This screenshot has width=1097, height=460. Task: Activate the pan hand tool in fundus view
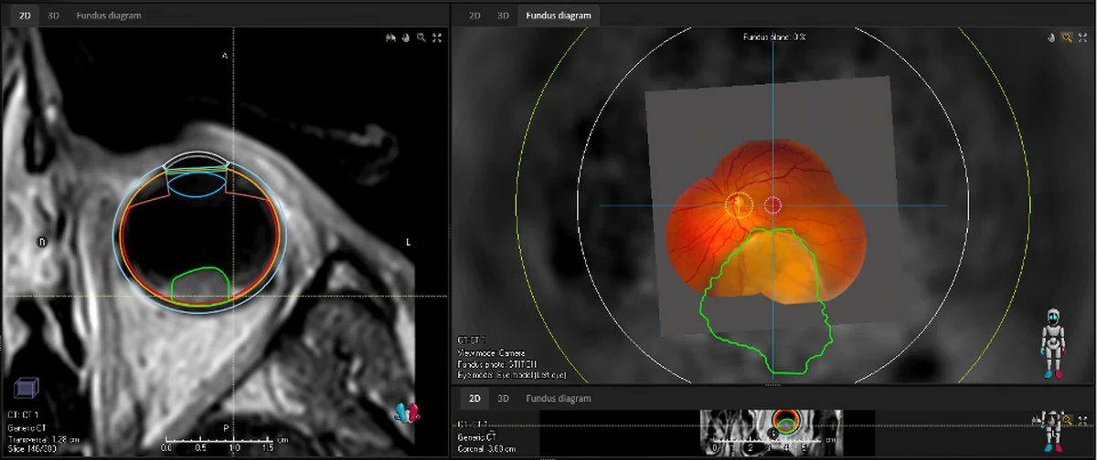click(1050, 37)
